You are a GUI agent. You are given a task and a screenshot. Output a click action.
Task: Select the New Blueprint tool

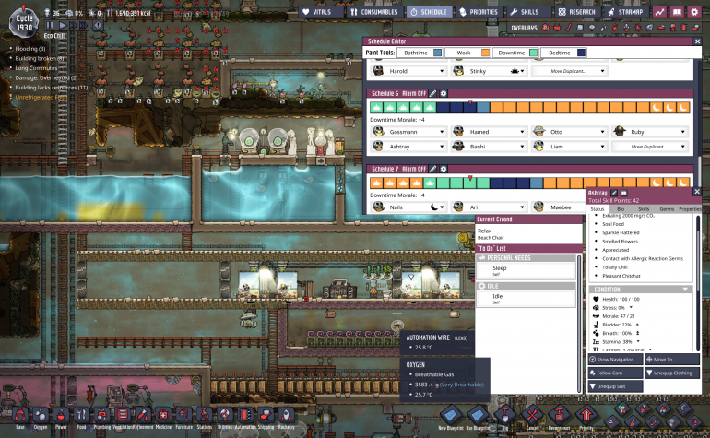pyautogui.click(x=451, y=415)
